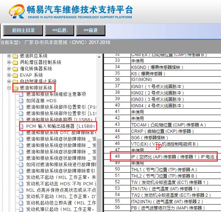Expand the 燃油供应系统 tree node
This screenshot has height=212, width=221.
click(9, 56)
